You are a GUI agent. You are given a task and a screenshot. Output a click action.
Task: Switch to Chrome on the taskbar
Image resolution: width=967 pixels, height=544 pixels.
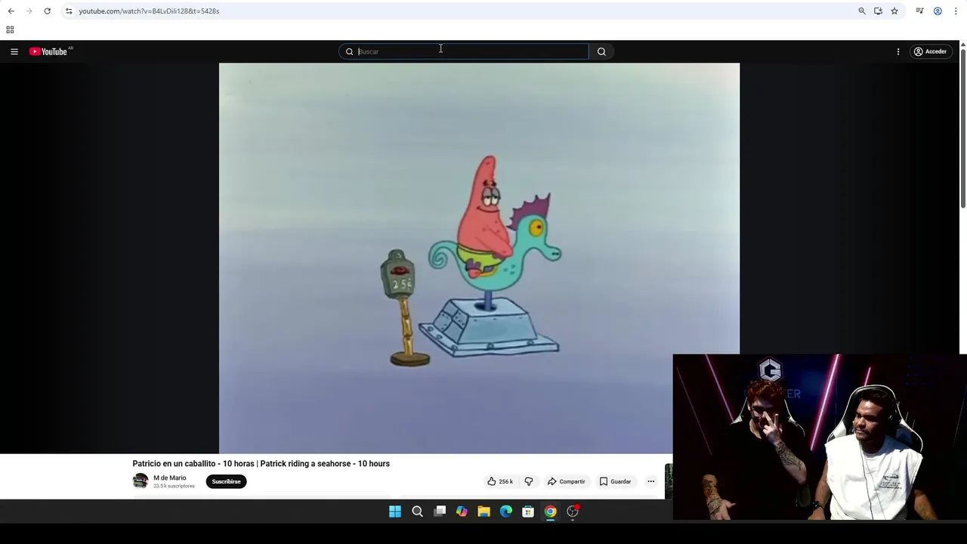[550, 512]
